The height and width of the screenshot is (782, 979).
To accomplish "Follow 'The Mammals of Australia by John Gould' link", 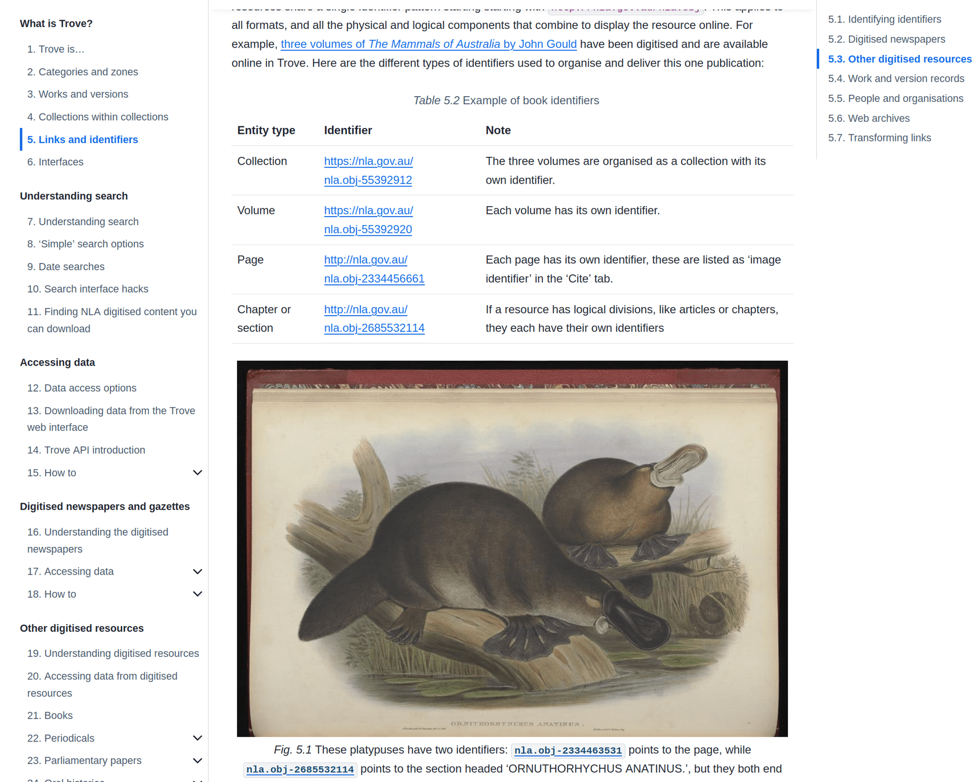I will [429, 44].
